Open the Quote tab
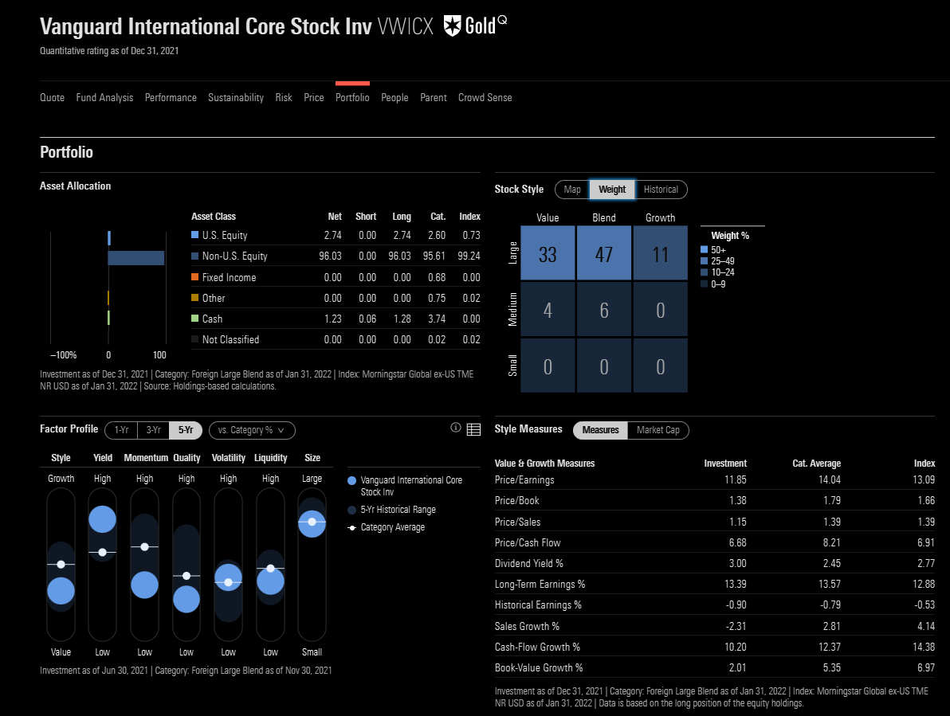The width and height of the screenshot is (950, 716). (x=52, y=97)
